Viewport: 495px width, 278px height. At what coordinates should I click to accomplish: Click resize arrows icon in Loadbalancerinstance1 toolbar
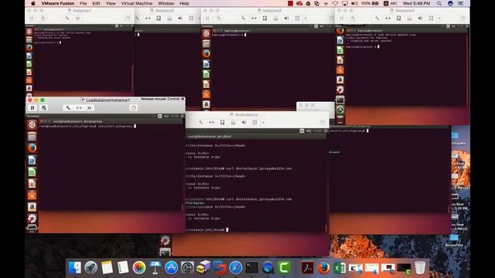[x=79, y=108]
